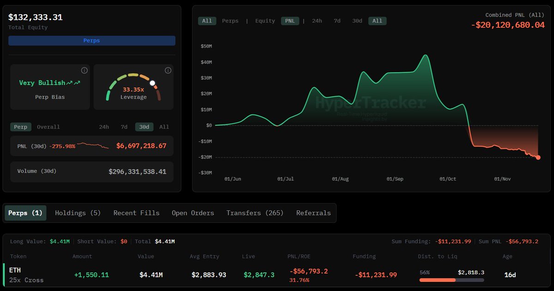Click the ETH distance to liquidation bar
The height and width of the screenshot is (291, 554).
[452, 279]
